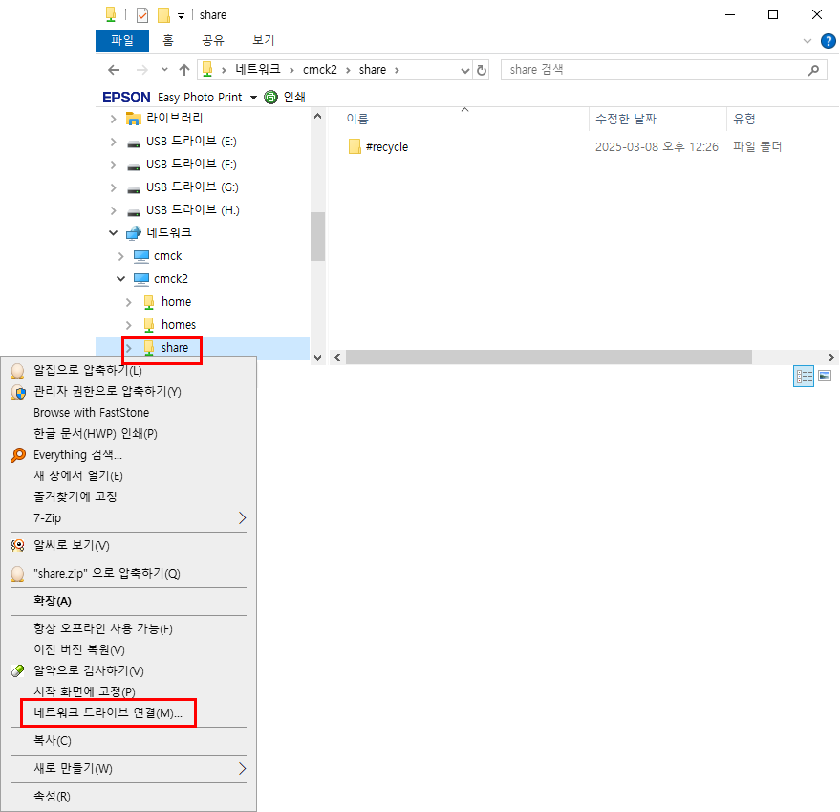This screenshot has width=840, height=812.
Task: Select USB 드라이브 (G:) in the tree
Action: tap(192, 187)
